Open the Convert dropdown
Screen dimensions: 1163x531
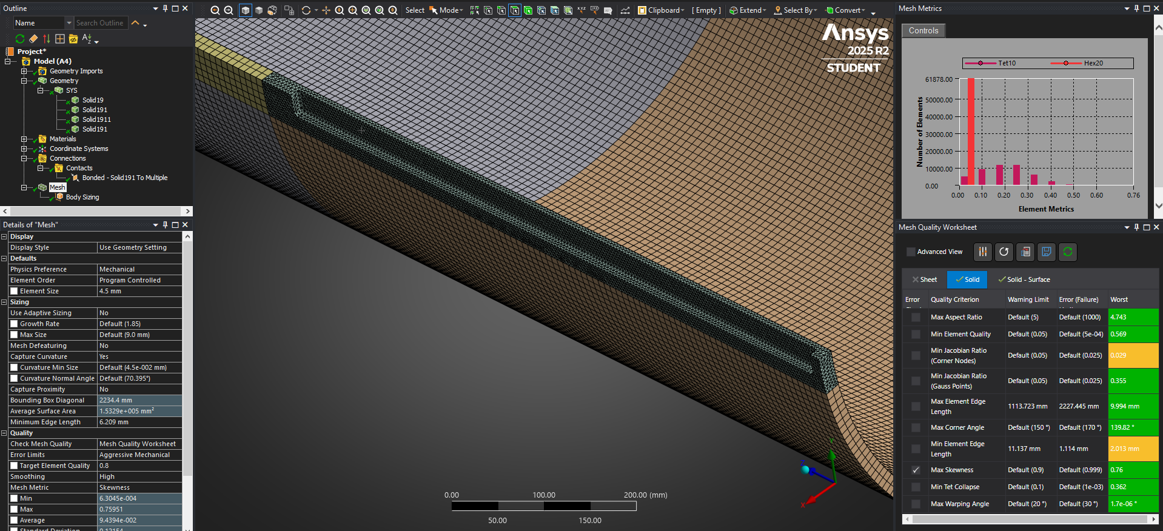pos(845,10)
